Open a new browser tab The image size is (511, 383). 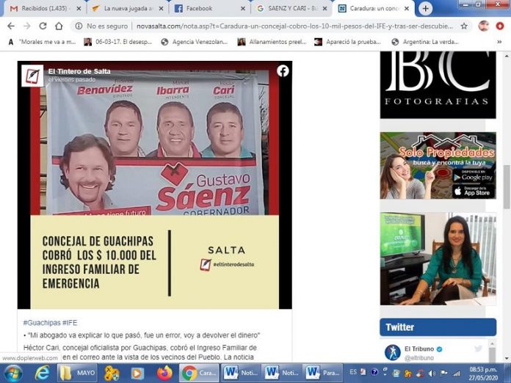point(425,9)
